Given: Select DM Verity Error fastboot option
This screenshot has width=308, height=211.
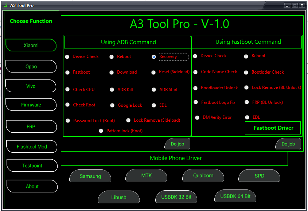Looking at the screenshot, I should (x=197, y=117).
